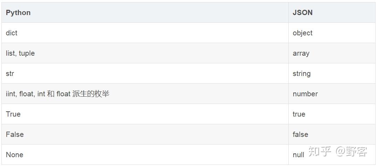
Task: Click the number cell
Action: (305, 94)
